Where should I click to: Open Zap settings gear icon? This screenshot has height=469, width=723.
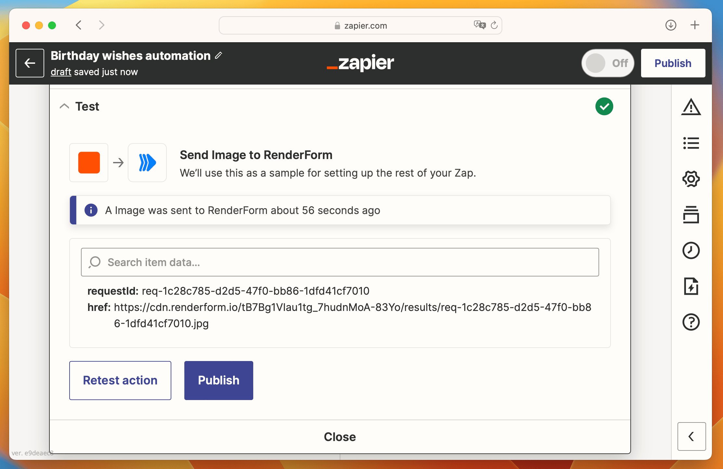coord(691,179)
